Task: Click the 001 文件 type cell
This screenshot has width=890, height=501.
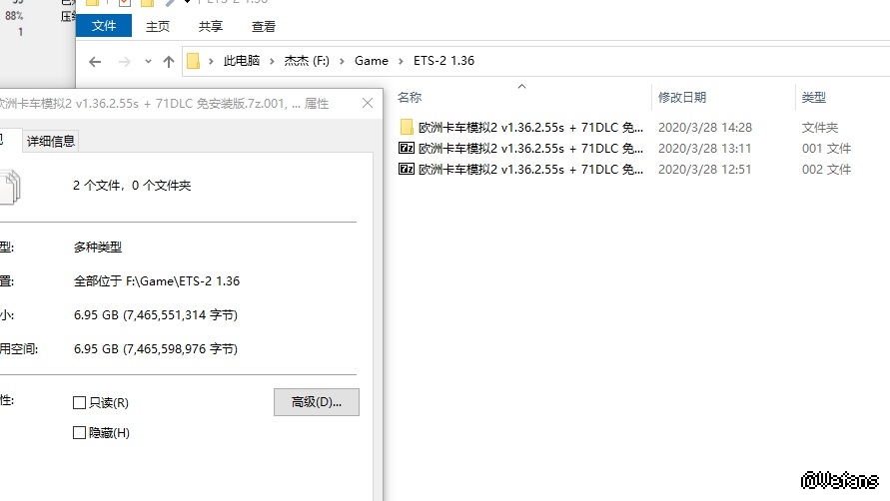Action: (826, 149)
